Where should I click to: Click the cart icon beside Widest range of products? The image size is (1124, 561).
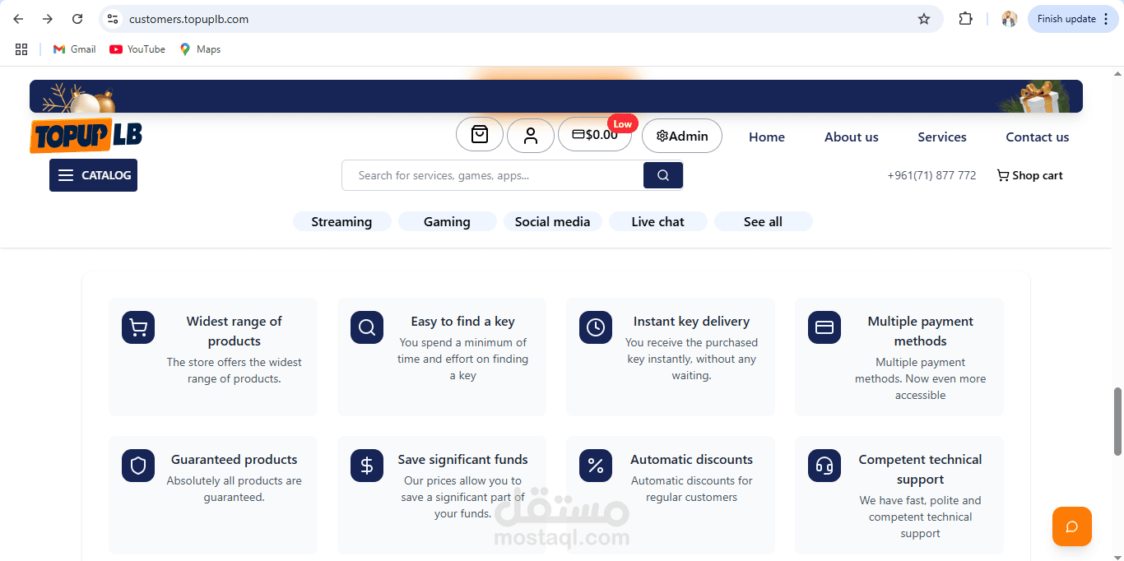coord(138,327)
